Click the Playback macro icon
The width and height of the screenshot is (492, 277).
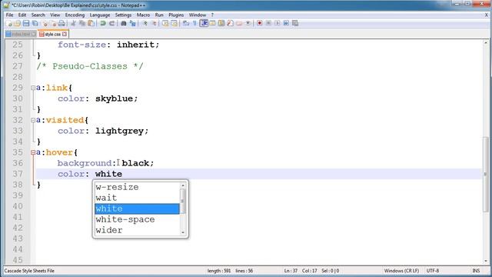(278, 23)
